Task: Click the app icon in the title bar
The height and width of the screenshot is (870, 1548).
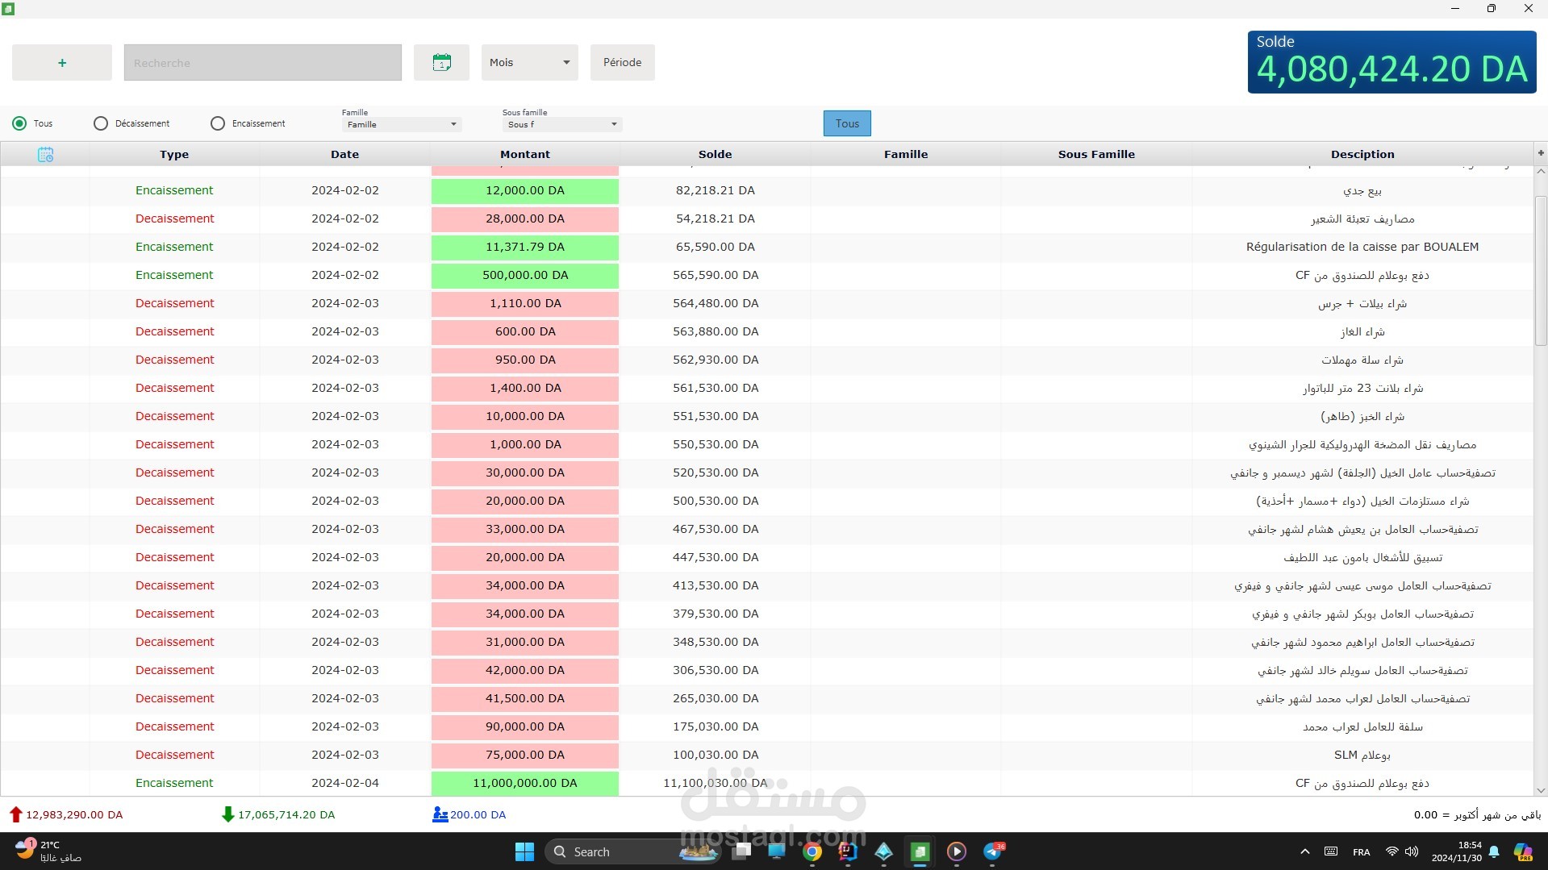Action: point(9,9)
